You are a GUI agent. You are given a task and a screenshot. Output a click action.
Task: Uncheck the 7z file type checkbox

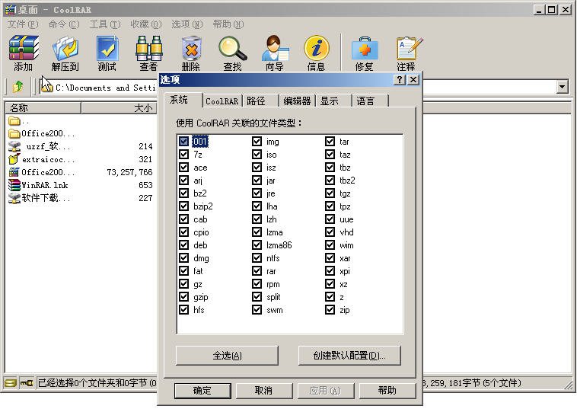tap(183, 155)
